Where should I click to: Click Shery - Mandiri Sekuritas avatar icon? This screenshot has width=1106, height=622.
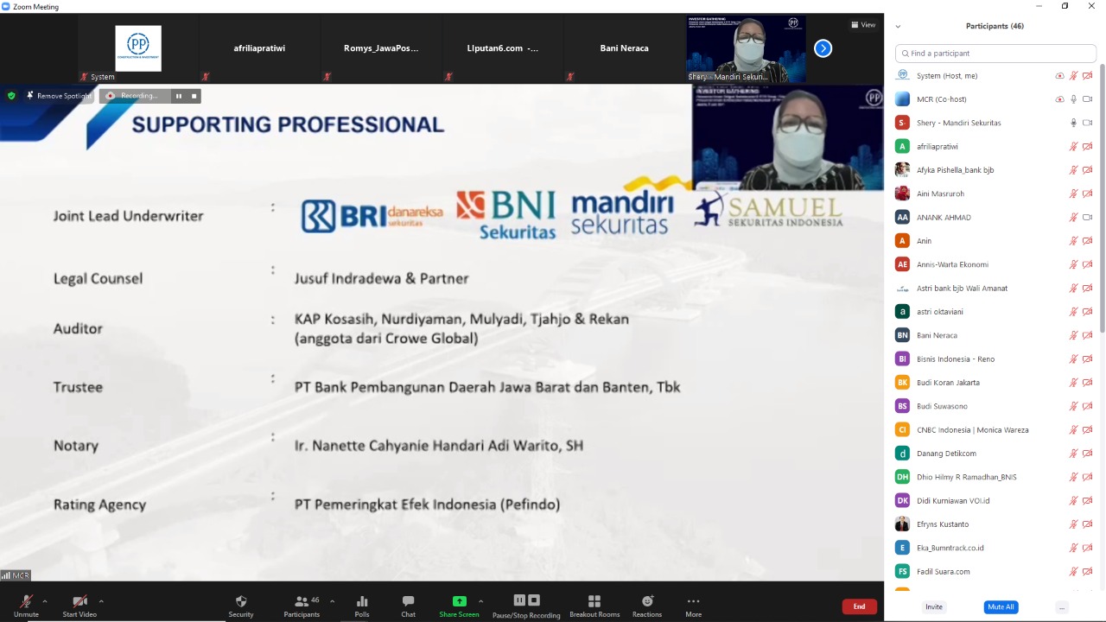tap(902, 123)
